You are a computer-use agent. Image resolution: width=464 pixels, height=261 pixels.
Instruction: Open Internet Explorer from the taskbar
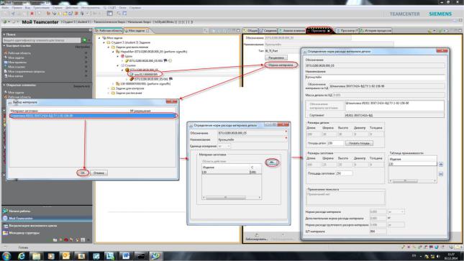coord(22,256)
